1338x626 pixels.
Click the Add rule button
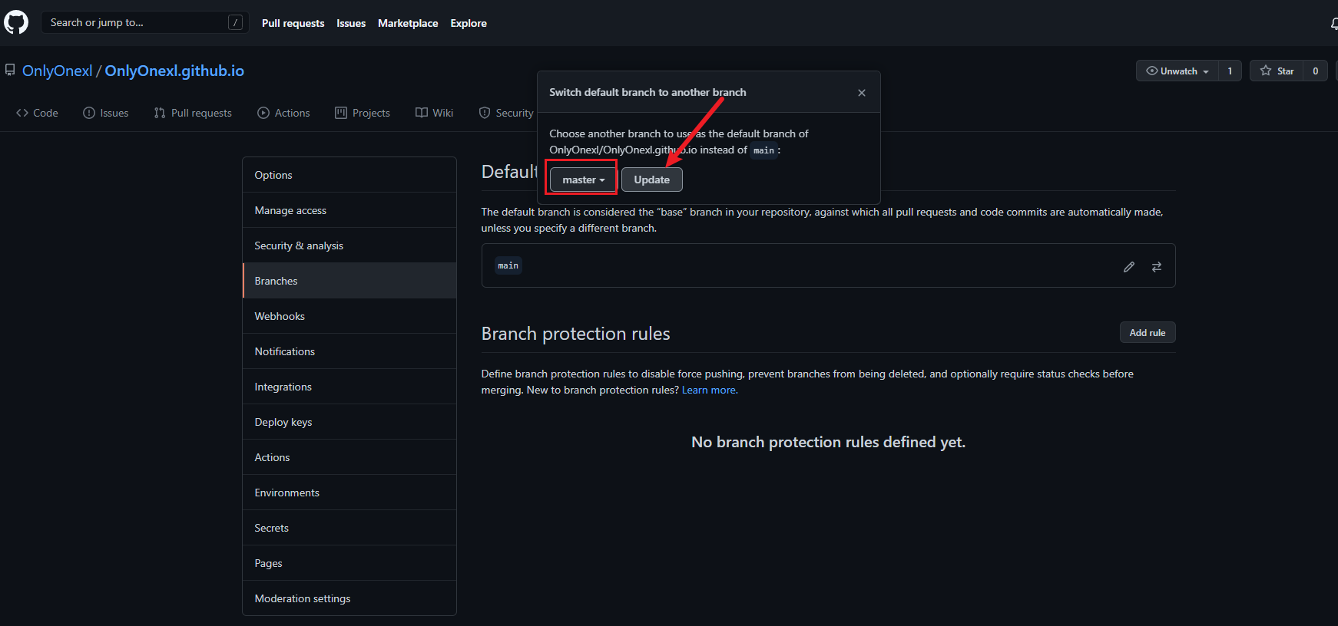(1147, 332)
